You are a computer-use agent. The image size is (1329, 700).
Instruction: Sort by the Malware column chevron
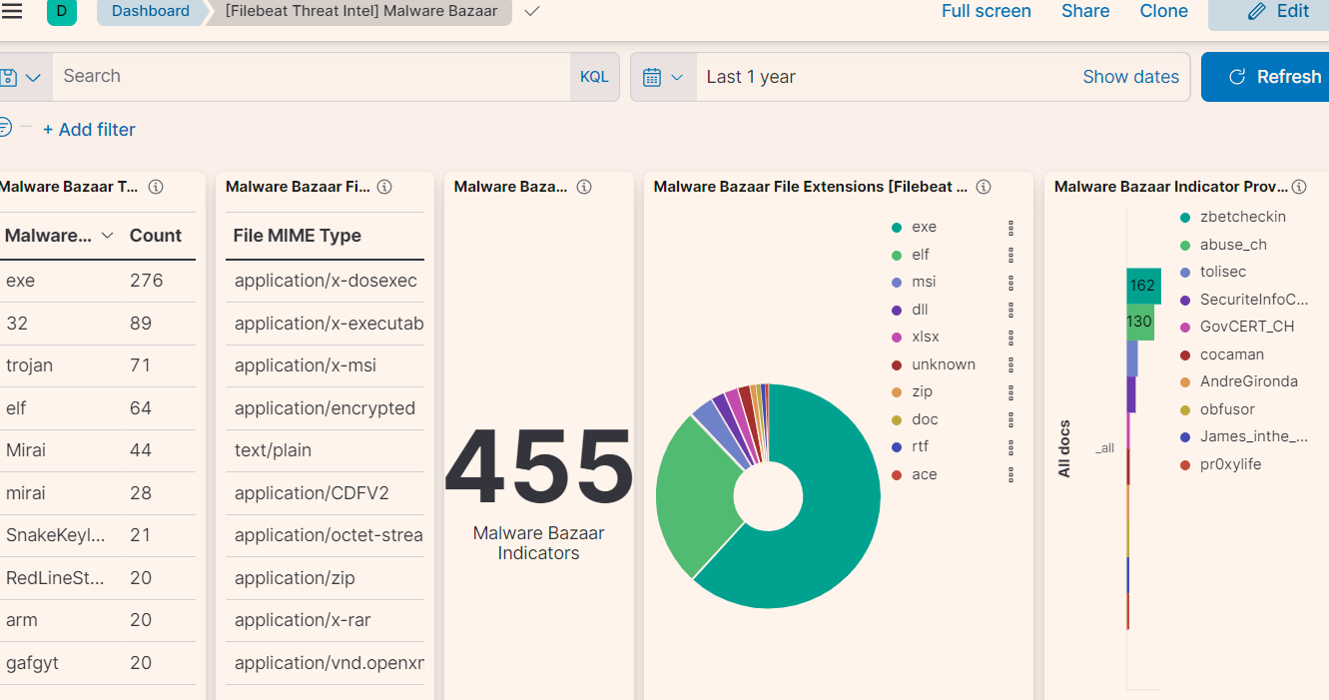(108, 236)
